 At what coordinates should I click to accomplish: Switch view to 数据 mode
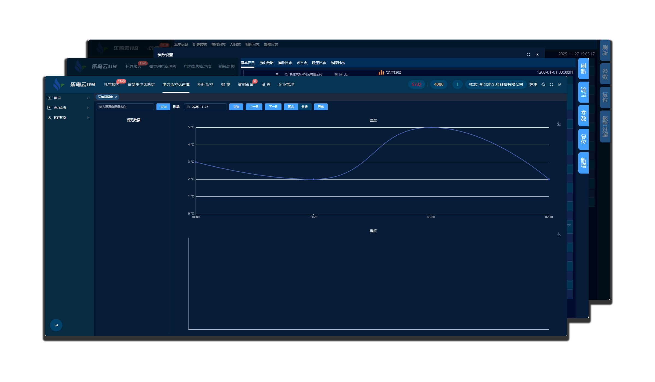tap(304, 107)
